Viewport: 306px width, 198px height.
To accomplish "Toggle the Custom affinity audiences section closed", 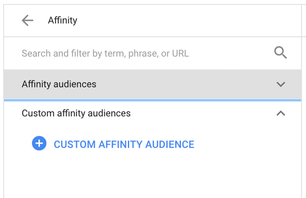I will [x=281, y=114].
